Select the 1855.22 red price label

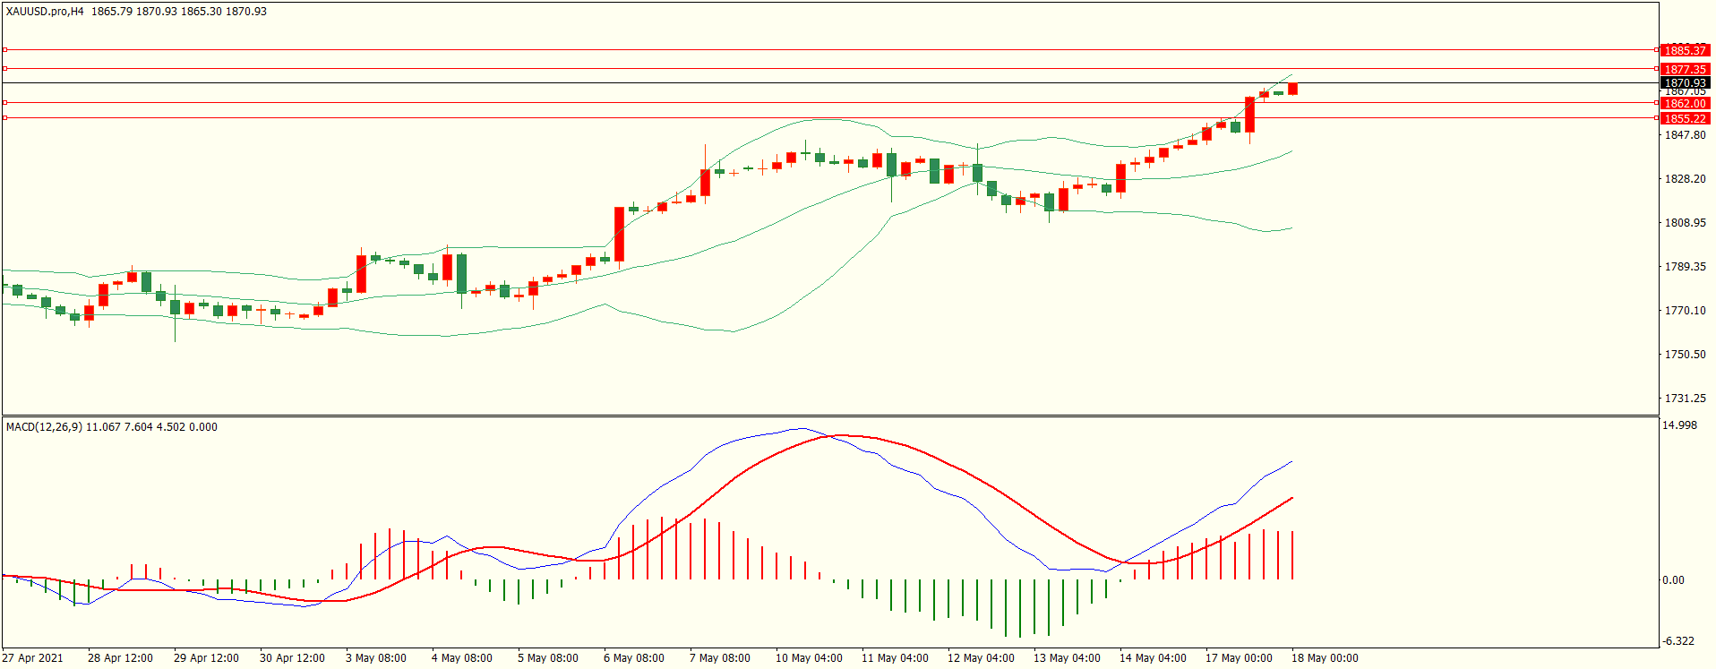pos(1685,118)
